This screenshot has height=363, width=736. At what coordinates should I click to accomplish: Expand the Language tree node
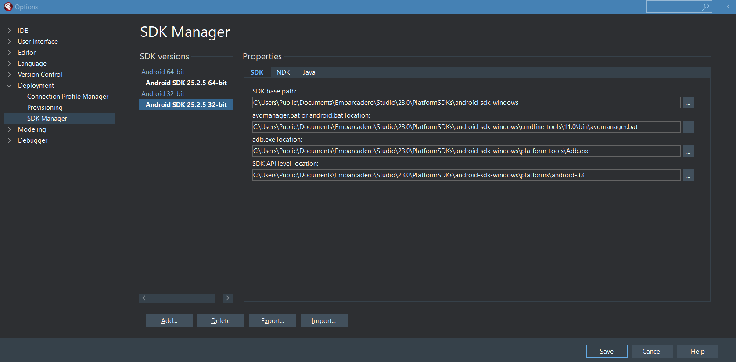click(9, 63)
